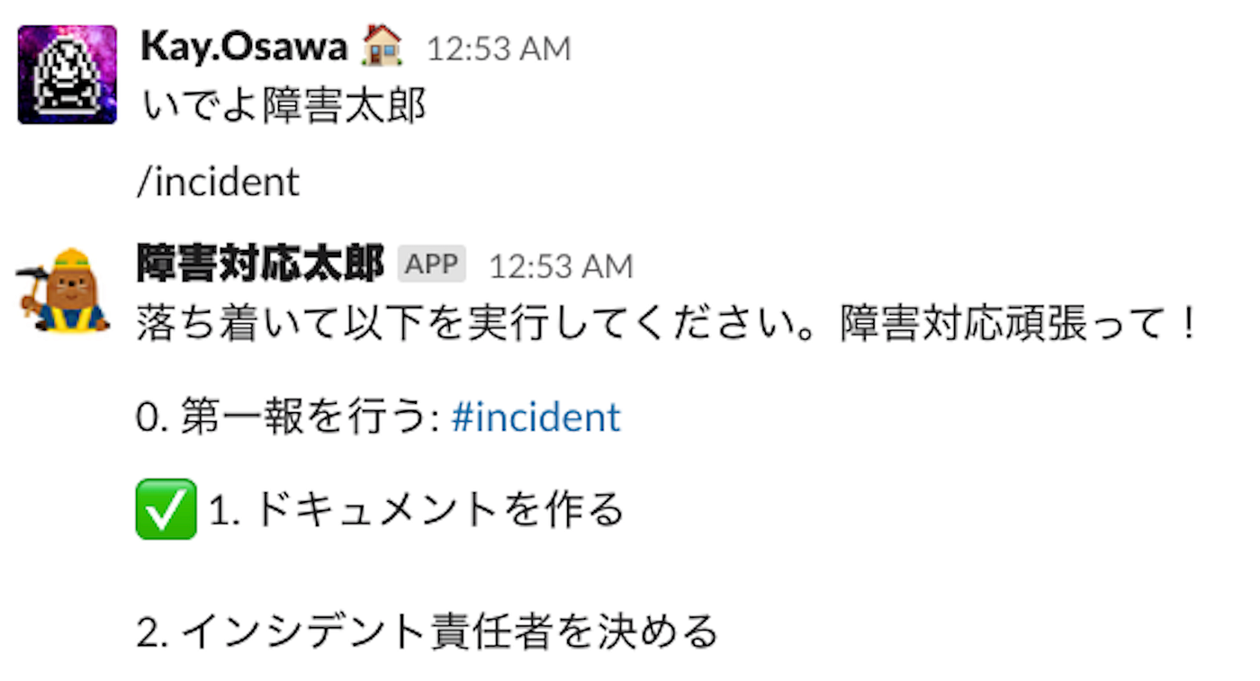Click the /incident slash command text
Image resolution: width=1260 pixels, height=681 pixels.
tap(220, 182)
